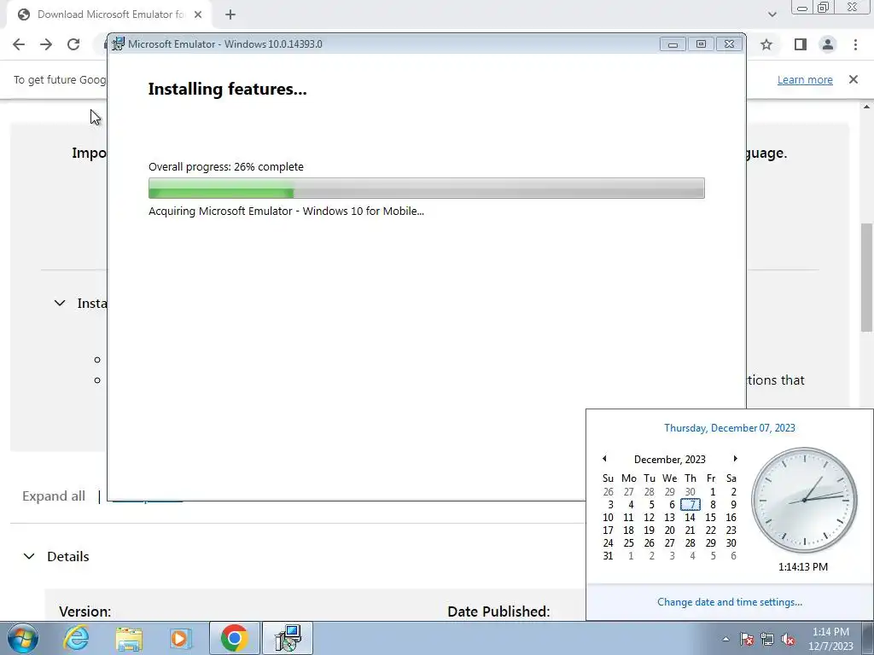
Task: Open Chrome side panel icon
Action: click(801, 44)
